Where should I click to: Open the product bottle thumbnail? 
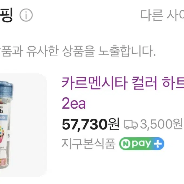(x=23, y=125)
